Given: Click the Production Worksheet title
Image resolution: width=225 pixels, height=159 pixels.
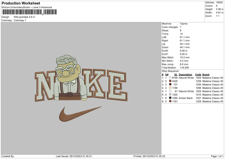Looking at the screenshot, I should click(x=21, y=3).
